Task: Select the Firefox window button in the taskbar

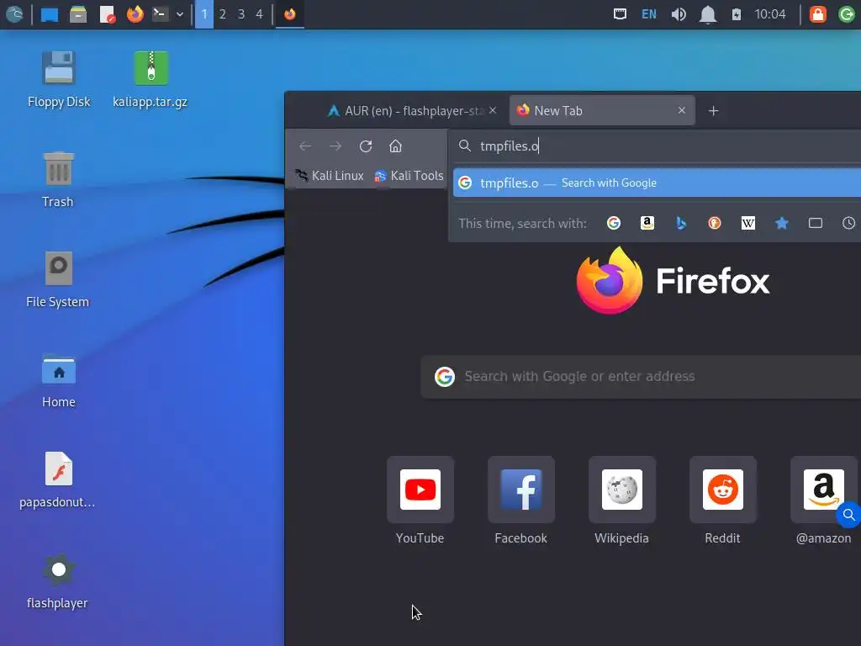Action: (x=290, y=13)
